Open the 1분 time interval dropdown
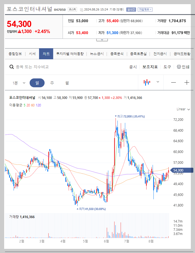This screenshot has height=253, width=195. [18, 83]
